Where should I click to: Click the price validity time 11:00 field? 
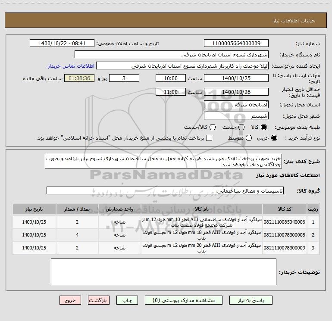(171, 92)
